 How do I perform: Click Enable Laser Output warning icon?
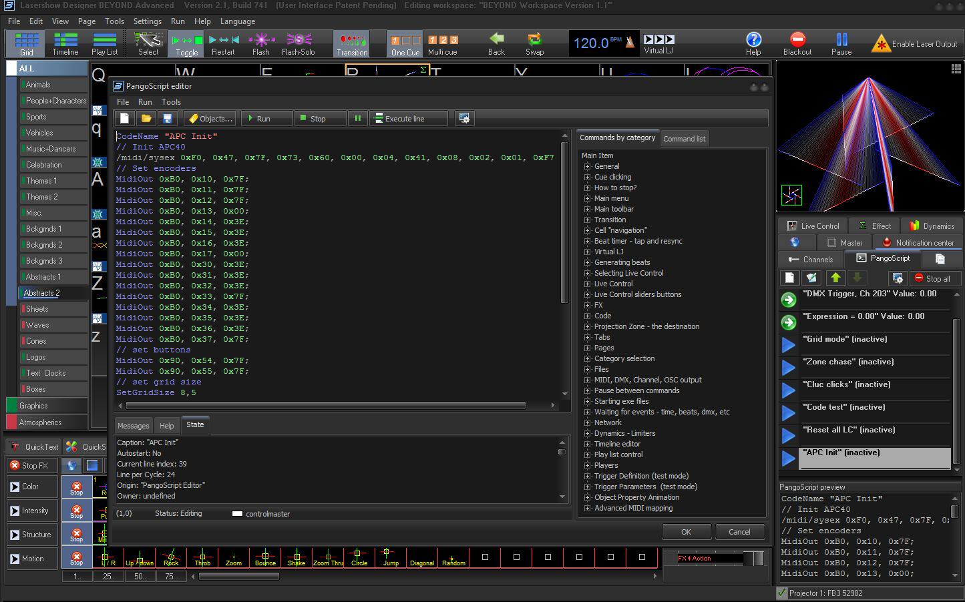[881, 44]
